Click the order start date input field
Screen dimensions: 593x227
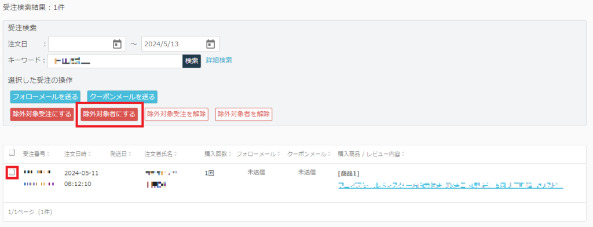tap(87, 44)
